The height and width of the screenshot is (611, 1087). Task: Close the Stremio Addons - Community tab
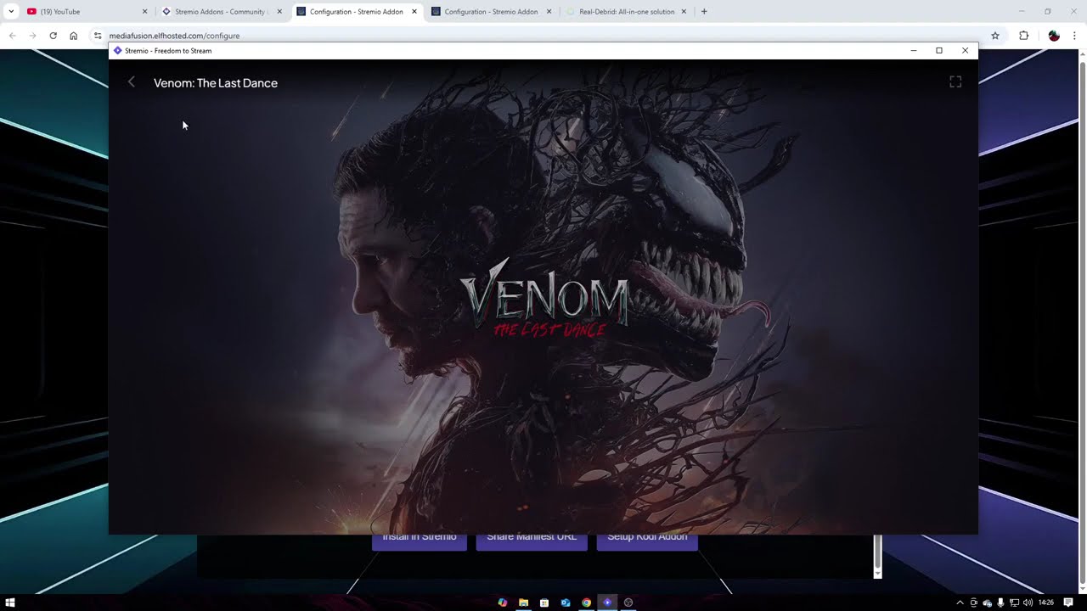coord(279,12)
